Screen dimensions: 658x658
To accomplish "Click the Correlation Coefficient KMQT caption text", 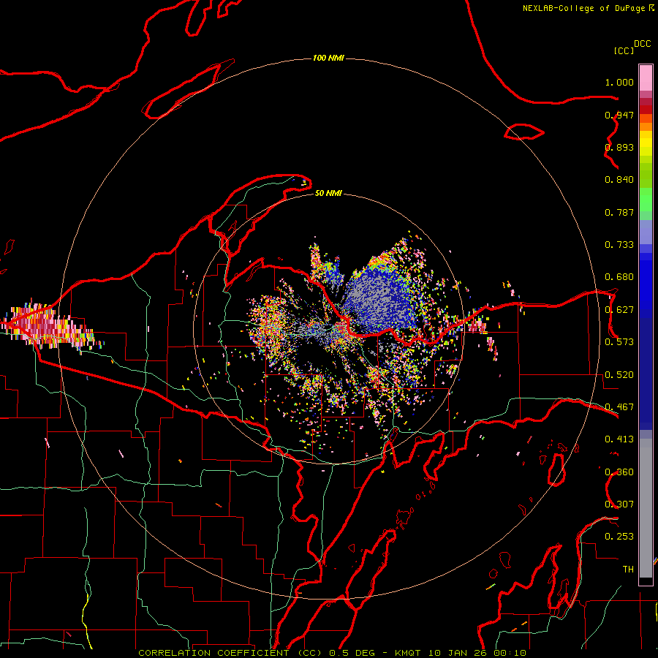I will (x=332, y=653).
